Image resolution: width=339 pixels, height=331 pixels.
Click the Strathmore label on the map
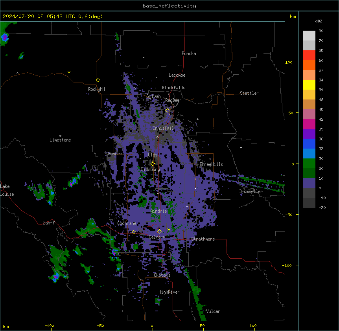pyautogui.click(x=203, y=239)
